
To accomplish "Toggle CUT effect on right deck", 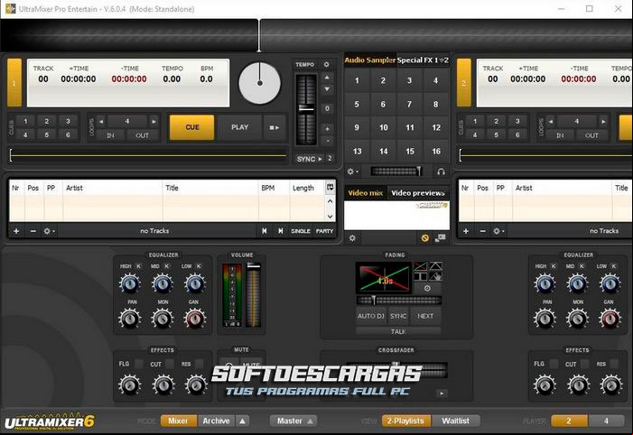I will pos(585,364).
